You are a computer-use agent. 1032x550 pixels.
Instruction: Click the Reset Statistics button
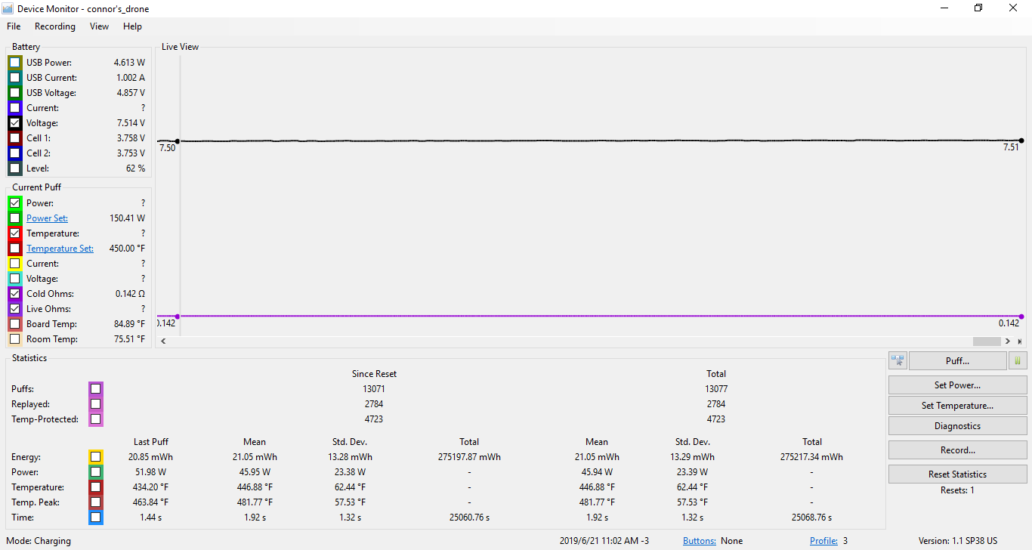(x=957, y=474)
